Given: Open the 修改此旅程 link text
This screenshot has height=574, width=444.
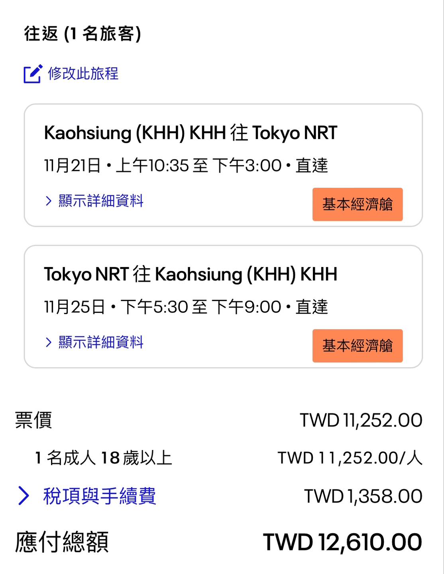Looking at the screenshot, I should [x=83, y=74].
